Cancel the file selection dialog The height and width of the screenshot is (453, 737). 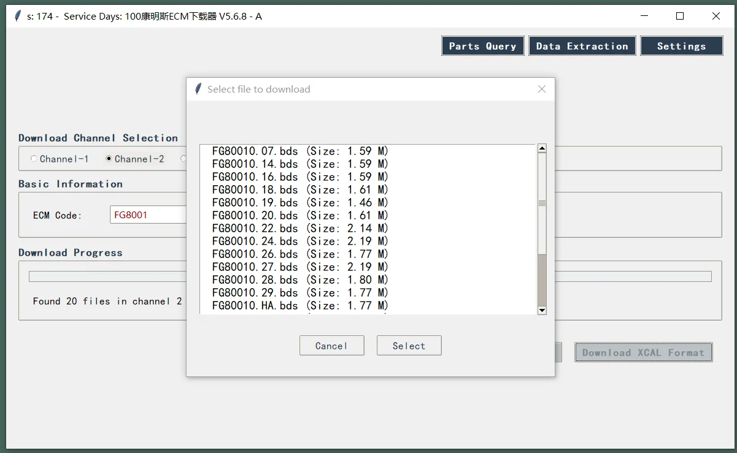331,346
